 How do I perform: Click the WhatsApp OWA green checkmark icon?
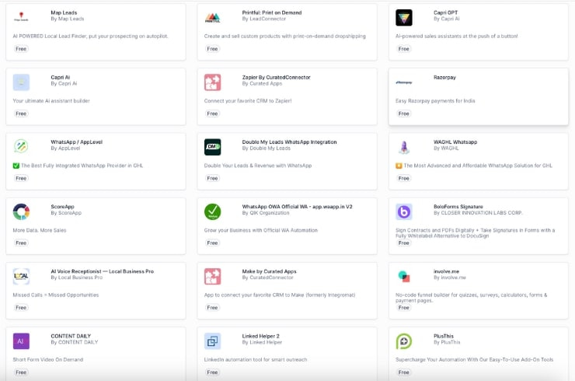point(213,211)
